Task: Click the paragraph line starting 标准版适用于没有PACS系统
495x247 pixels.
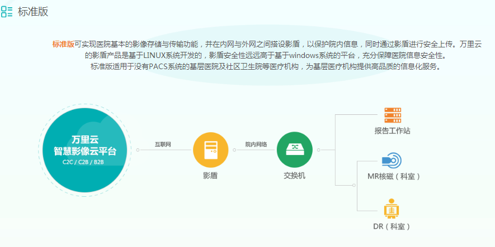Action: [265, 67]
